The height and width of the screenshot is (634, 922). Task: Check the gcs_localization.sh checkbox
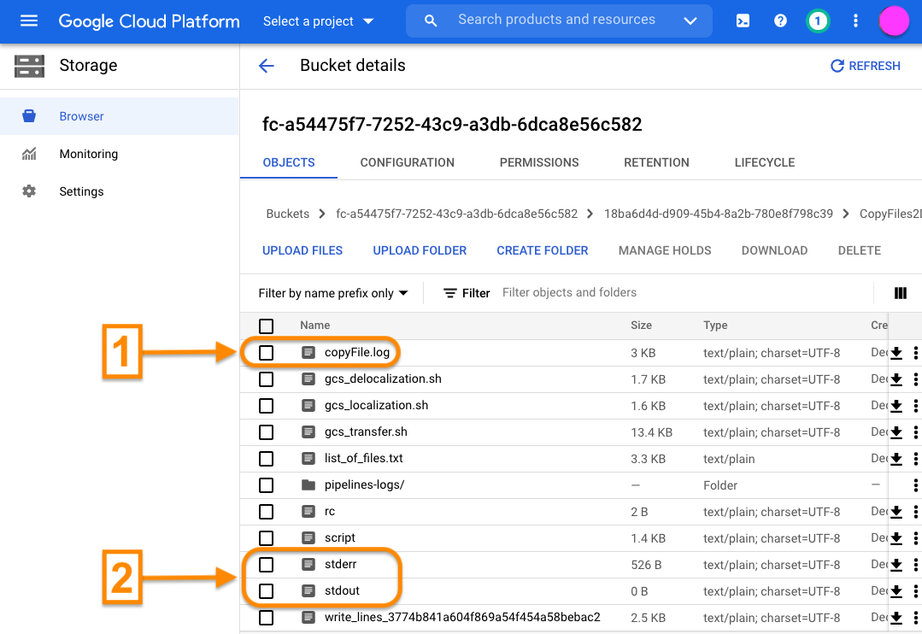click(x=267, y=406)
